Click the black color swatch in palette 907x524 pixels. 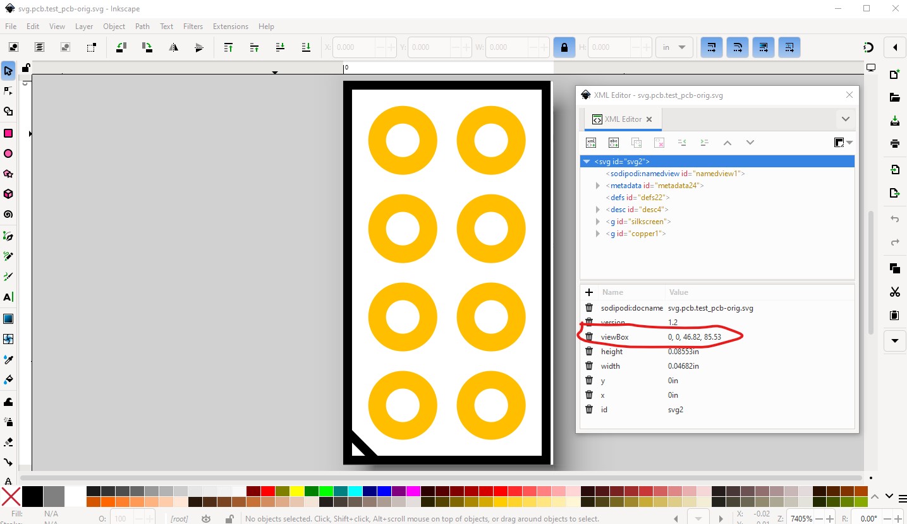coord(33,496)
